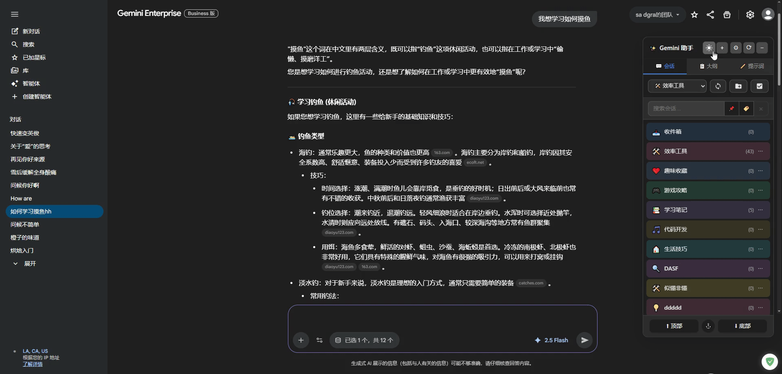Open the account avatar menu

768,15
